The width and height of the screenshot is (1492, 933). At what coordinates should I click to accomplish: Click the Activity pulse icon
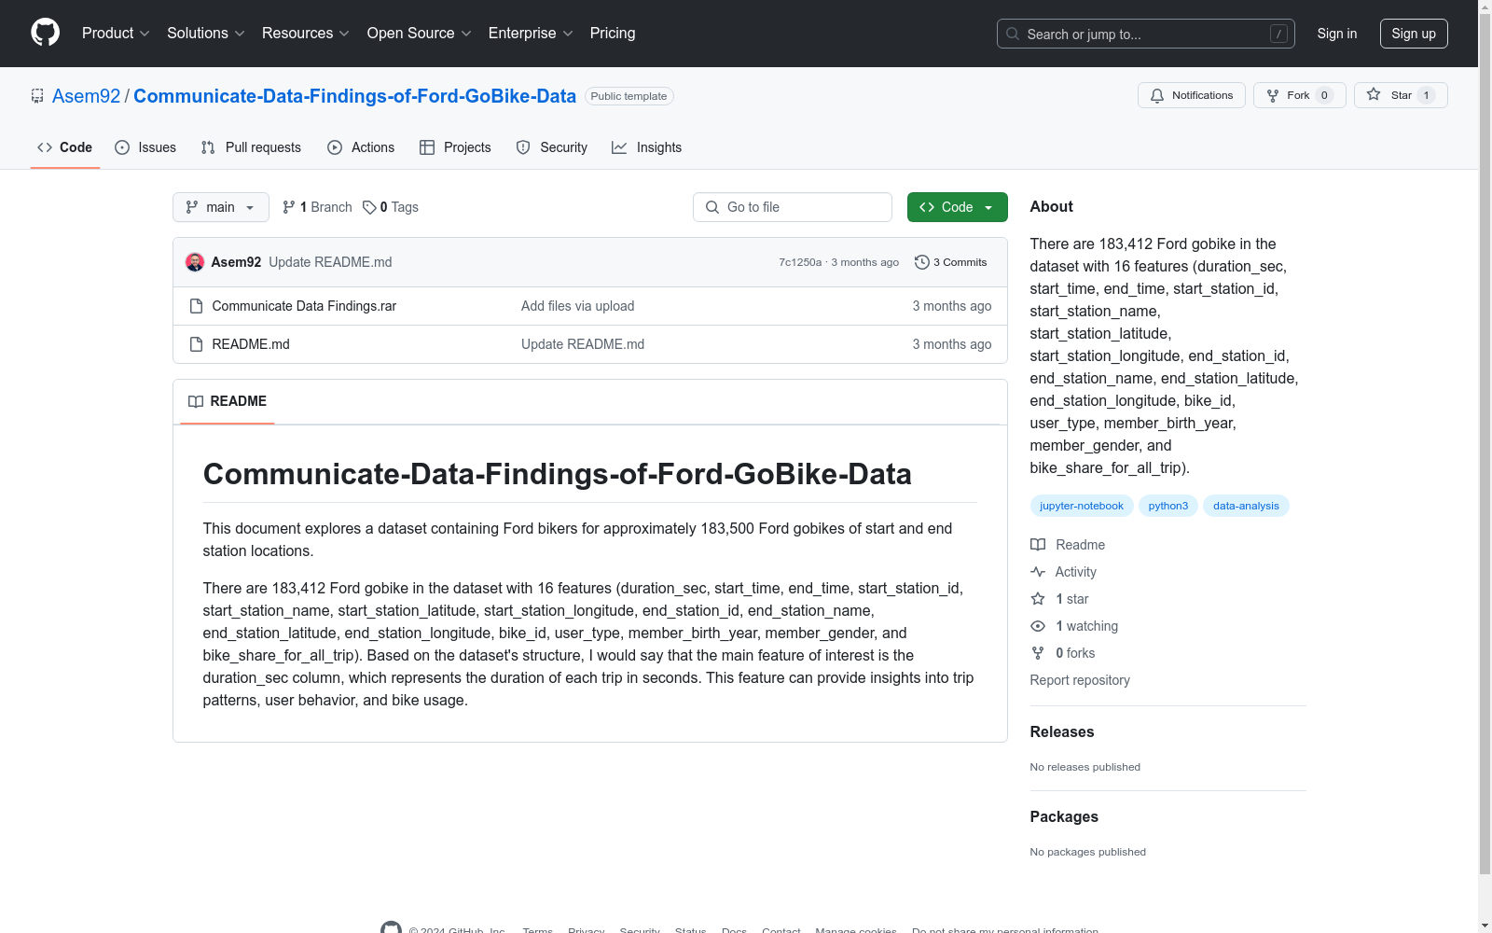point(1038,572)
